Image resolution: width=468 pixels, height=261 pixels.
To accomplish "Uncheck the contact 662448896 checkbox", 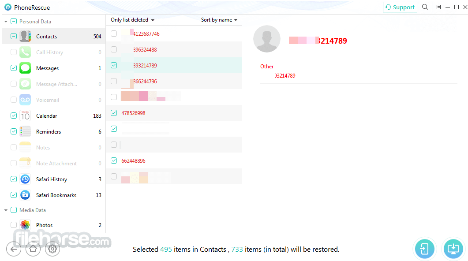I will click(114, 160).
